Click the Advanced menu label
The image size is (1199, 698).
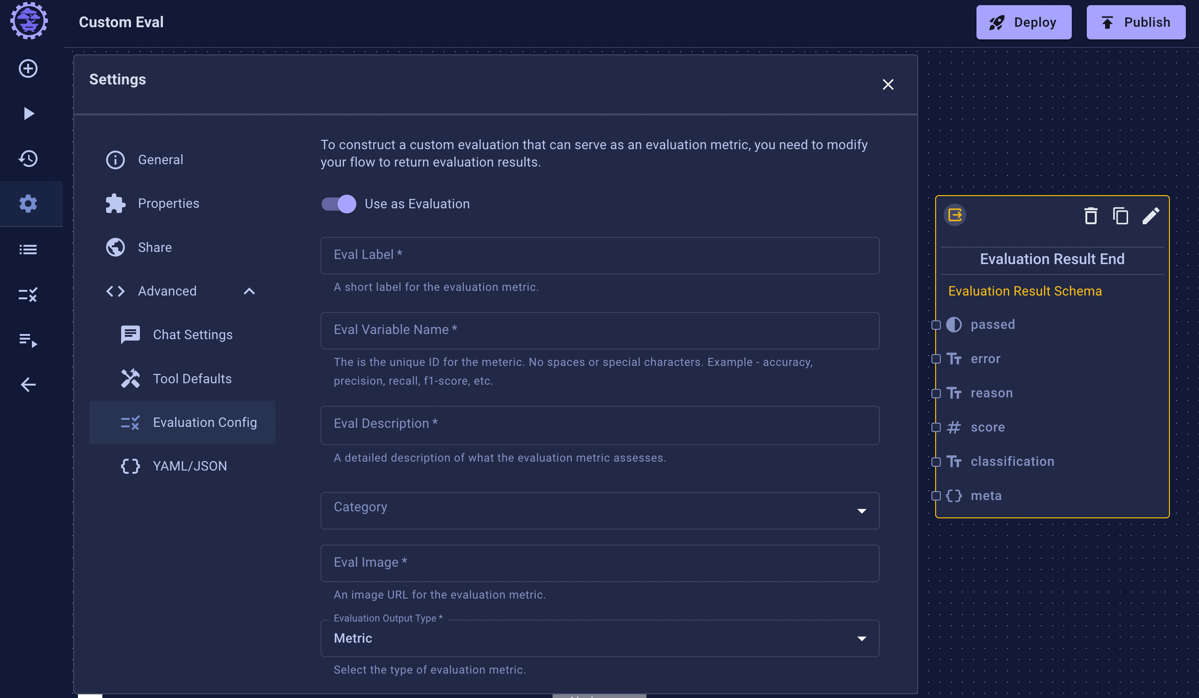167,291
